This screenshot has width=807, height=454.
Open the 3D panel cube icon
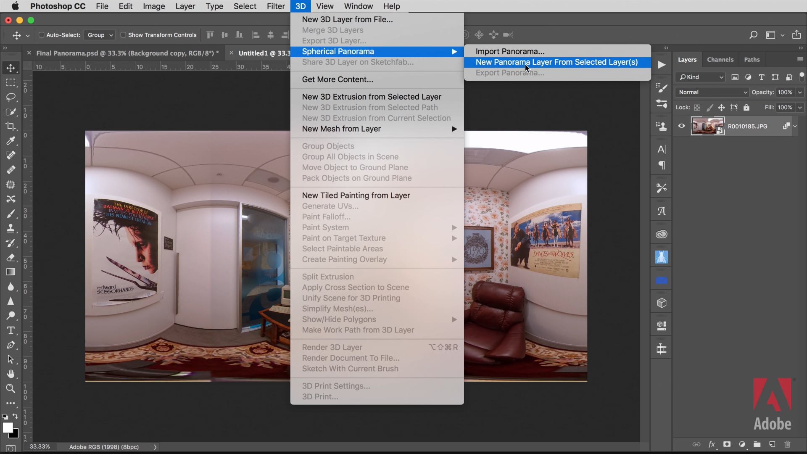[662, 303]
